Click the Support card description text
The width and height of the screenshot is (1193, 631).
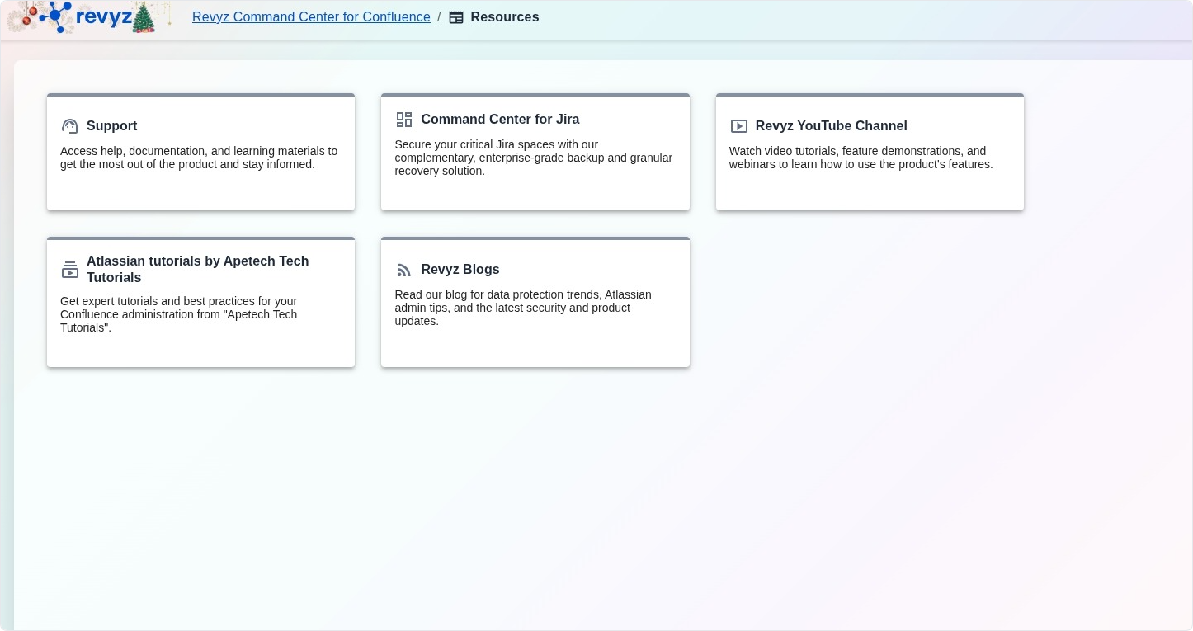pyautogui.click(x=199, y=158)
